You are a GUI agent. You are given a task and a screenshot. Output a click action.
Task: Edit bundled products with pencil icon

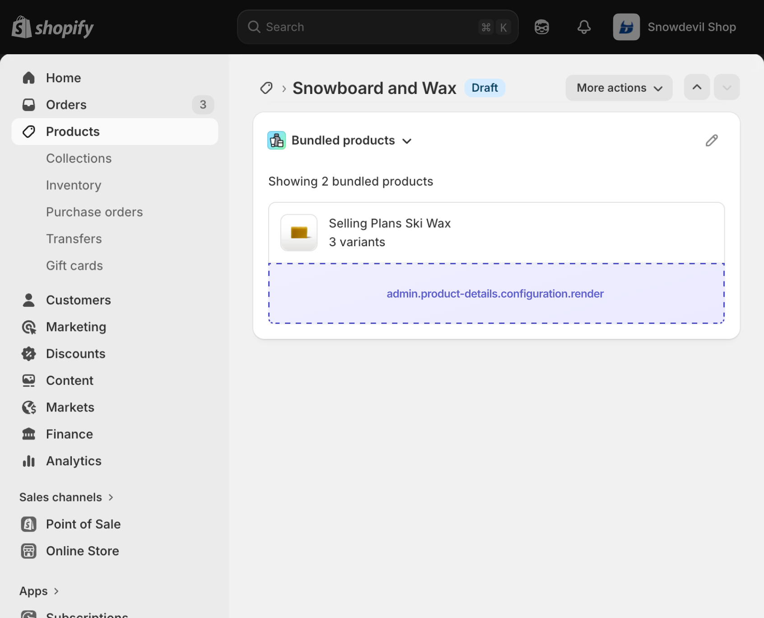click(x=712, y=140)
